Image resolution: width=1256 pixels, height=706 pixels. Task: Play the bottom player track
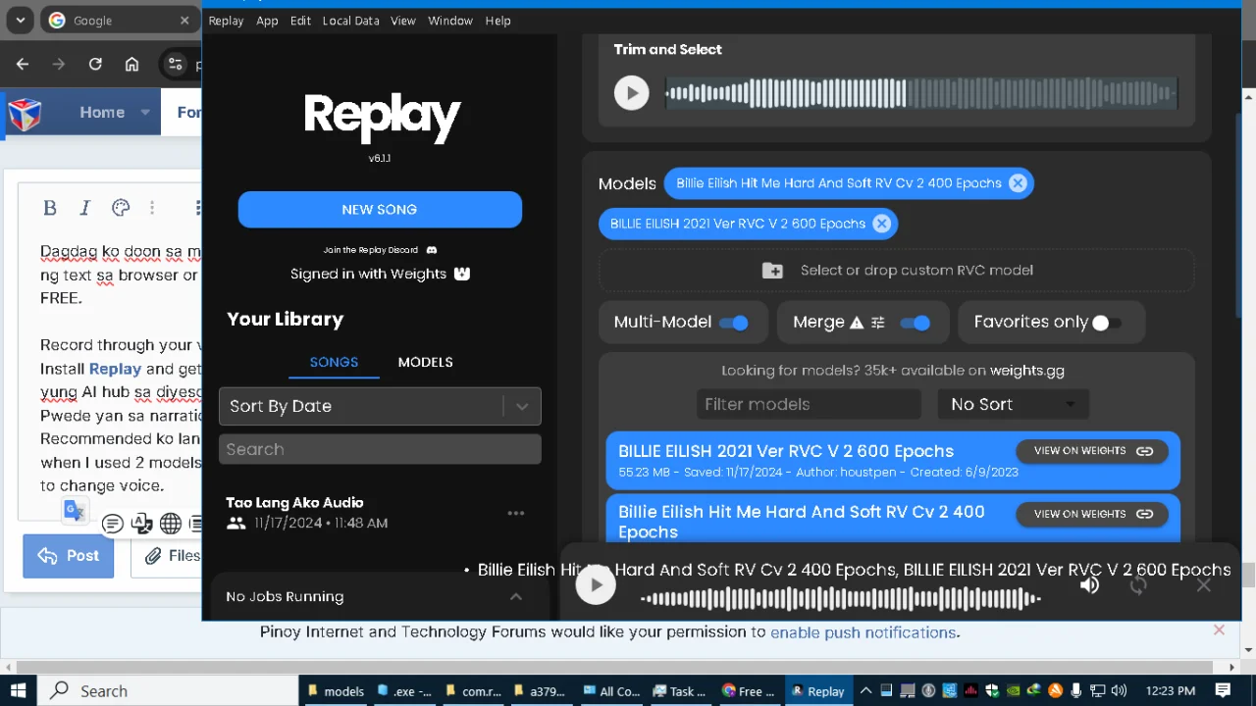point(595,585)
